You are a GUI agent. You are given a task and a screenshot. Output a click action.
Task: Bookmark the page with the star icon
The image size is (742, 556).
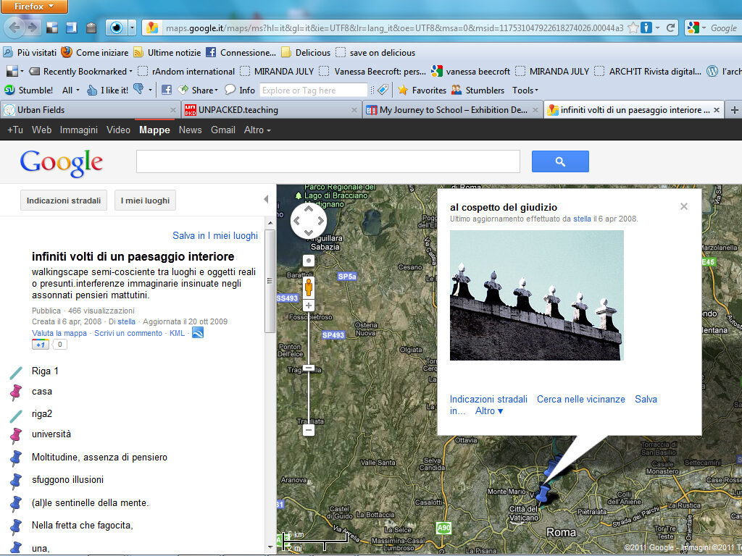tap(633, 28)
